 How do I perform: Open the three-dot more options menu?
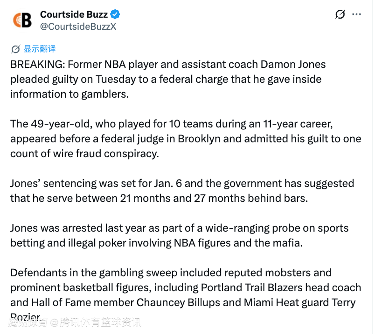point(357,14)
